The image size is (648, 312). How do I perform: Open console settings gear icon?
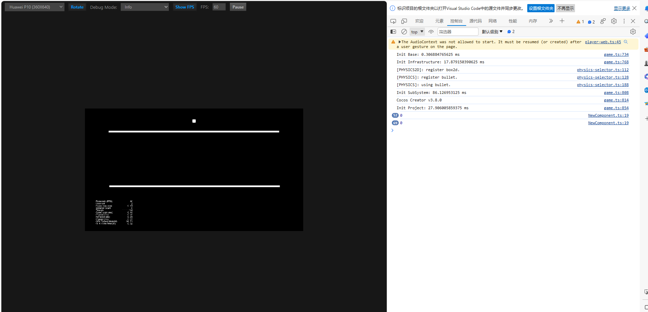pos(633,32)
